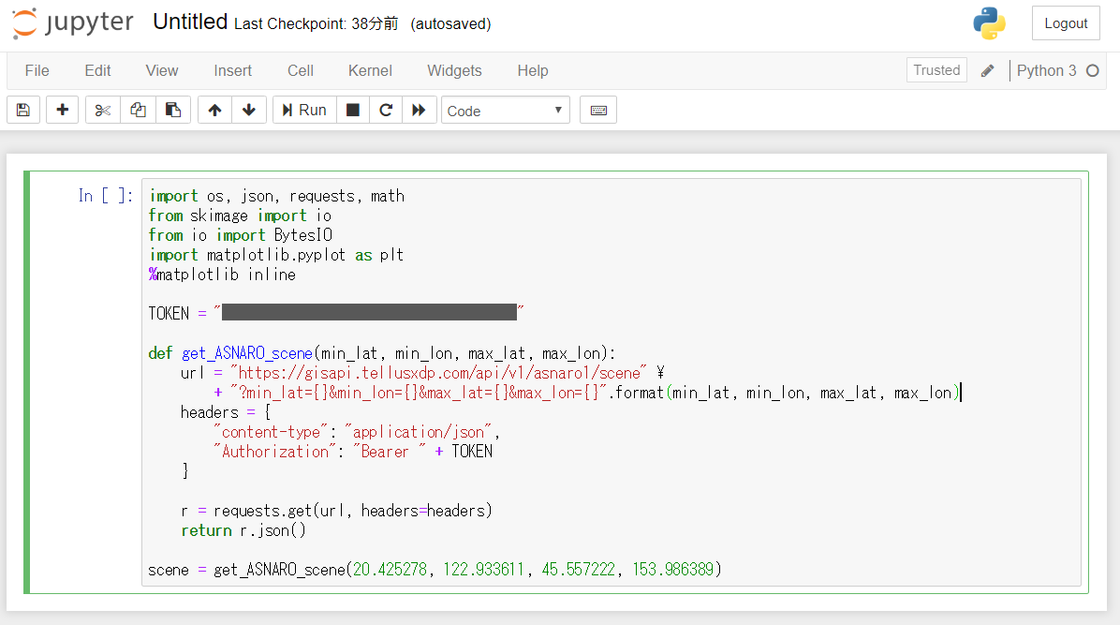Click the gisapi.tellusxdp.com URL string
Image resolution: width=1120 pixels, height=625 pixels.
(x=438, y=373)
